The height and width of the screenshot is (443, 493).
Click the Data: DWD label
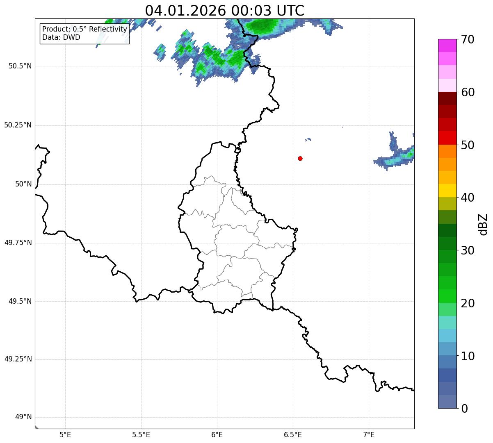point(61,37)
